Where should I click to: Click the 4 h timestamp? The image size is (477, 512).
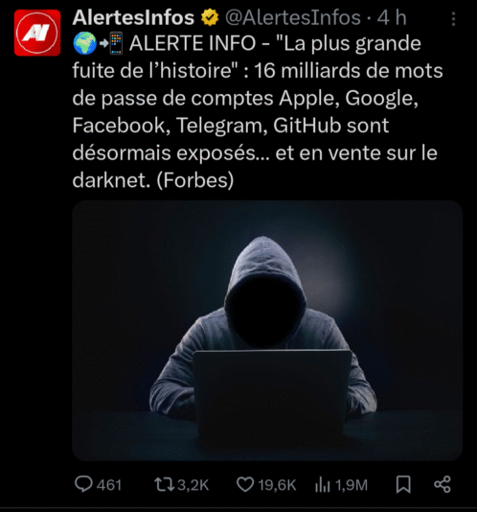[392, 17]
